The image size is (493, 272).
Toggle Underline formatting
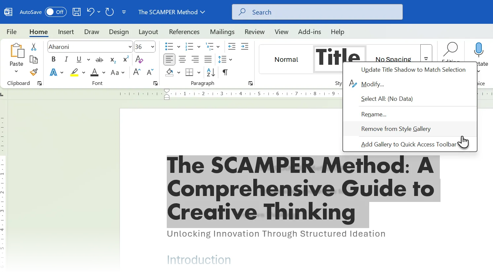click(x=79, y=59)
